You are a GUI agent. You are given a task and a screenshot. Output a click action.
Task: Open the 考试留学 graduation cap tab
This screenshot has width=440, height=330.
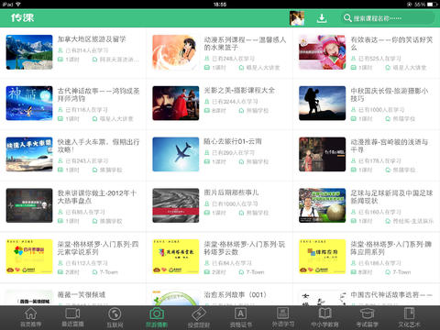click(367, 318)
